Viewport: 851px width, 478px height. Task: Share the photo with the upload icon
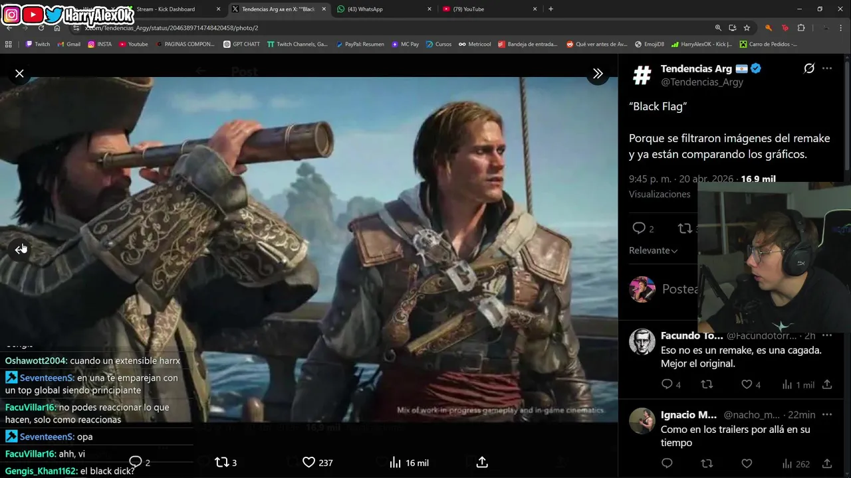click(482, 462)
